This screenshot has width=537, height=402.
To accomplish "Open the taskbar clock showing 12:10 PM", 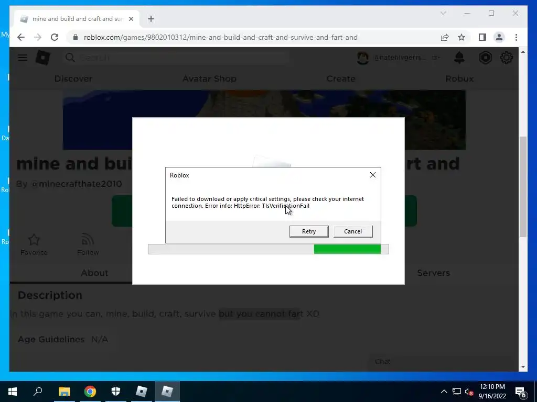I will (x=492, y=392).
